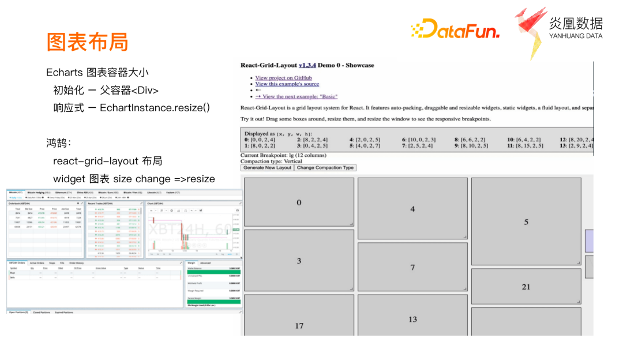The height and width of the screenshot is (346, 623).
Task: Click the Sells row in orders table
Action: 95,277
